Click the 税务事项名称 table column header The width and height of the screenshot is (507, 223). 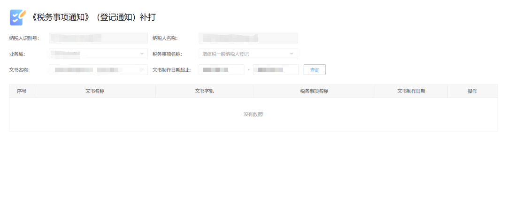[314, 91]
